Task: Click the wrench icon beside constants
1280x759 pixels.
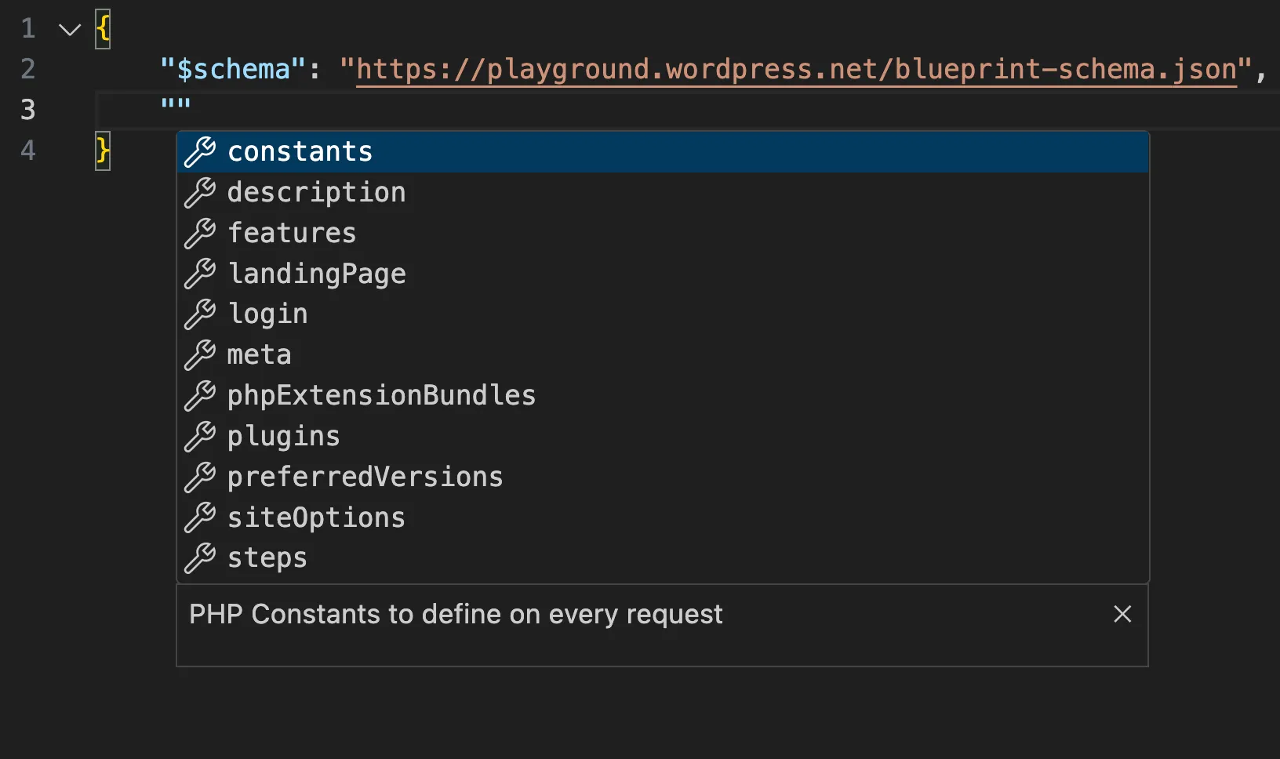Action: click(200, 151)
